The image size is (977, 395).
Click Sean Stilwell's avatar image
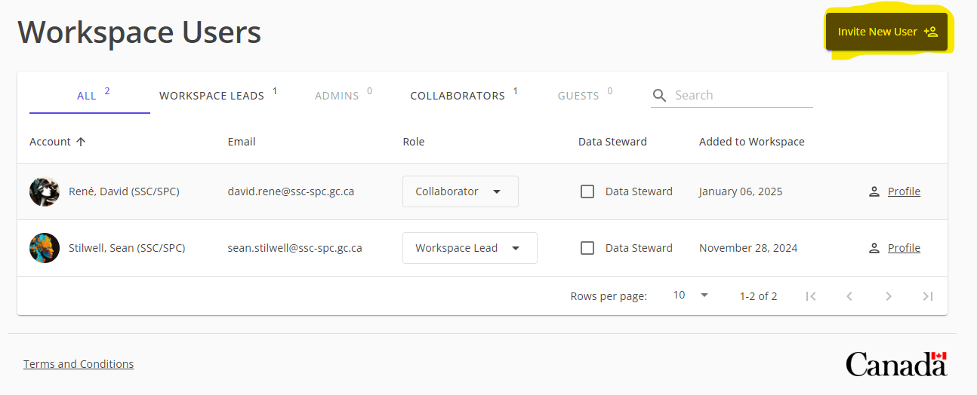(45, 248)
